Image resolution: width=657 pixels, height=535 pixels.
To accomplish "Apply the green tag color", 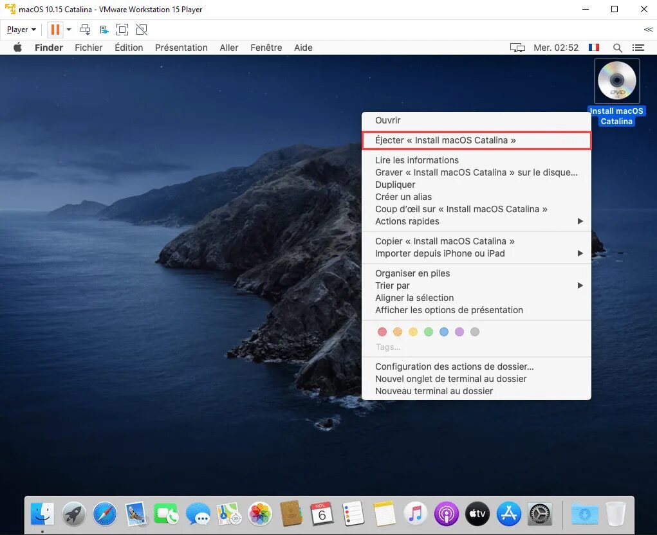I will [x=429, y=332].
